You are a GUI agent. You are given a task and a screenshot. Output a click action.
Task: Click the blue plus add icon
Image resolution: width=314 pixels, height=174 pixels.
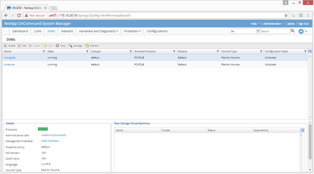coord(301,31)
